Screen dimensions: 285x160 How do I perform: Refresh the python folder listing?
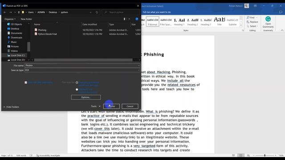(97, 12)
